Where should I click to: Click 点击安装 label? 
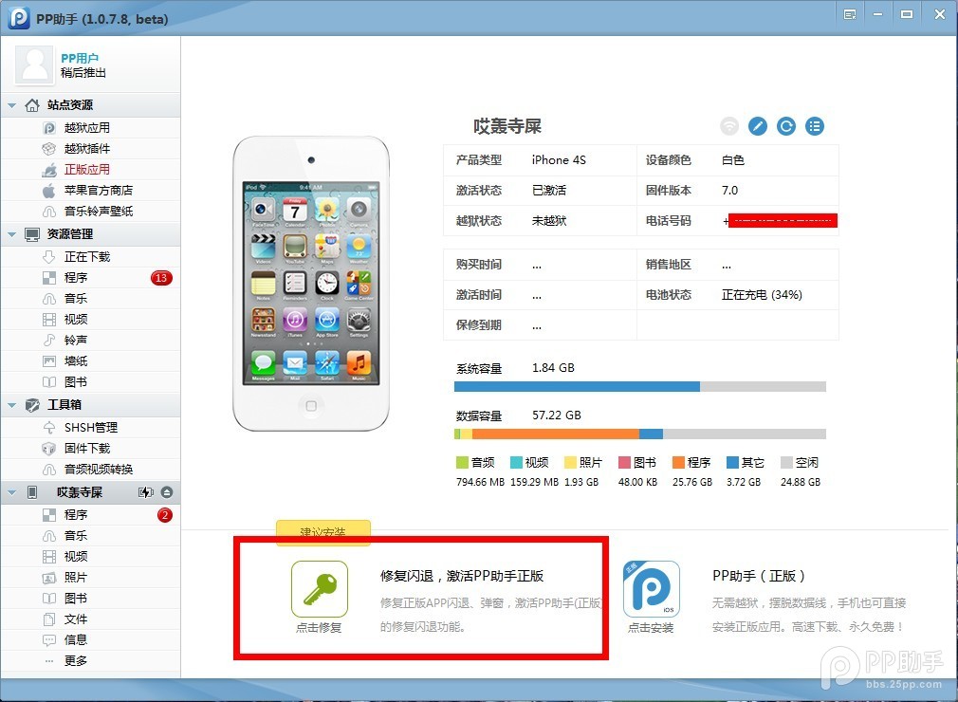[651, 627]
